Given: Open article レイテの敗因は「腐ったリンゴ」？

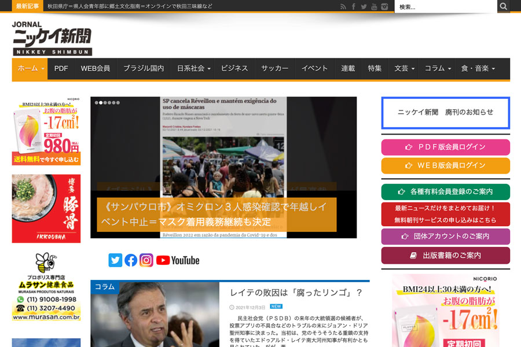Looking at the screenshot, I should (296, 293).
